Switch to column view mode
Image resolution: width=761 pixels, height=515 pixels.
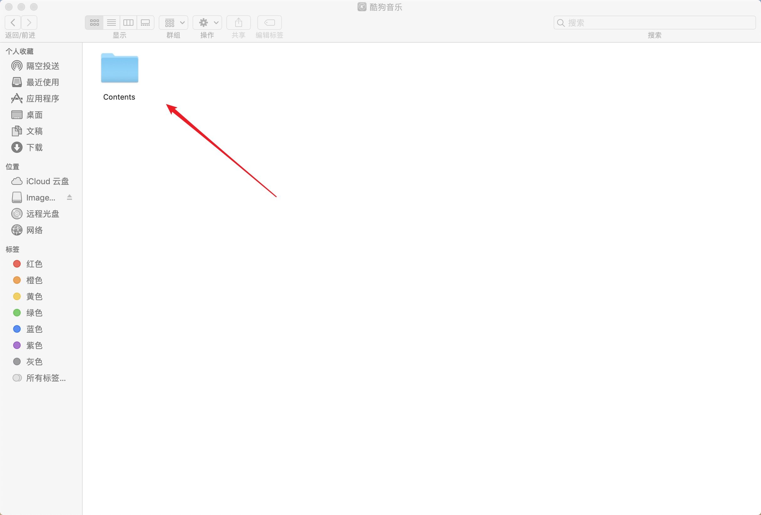[128, 22]
